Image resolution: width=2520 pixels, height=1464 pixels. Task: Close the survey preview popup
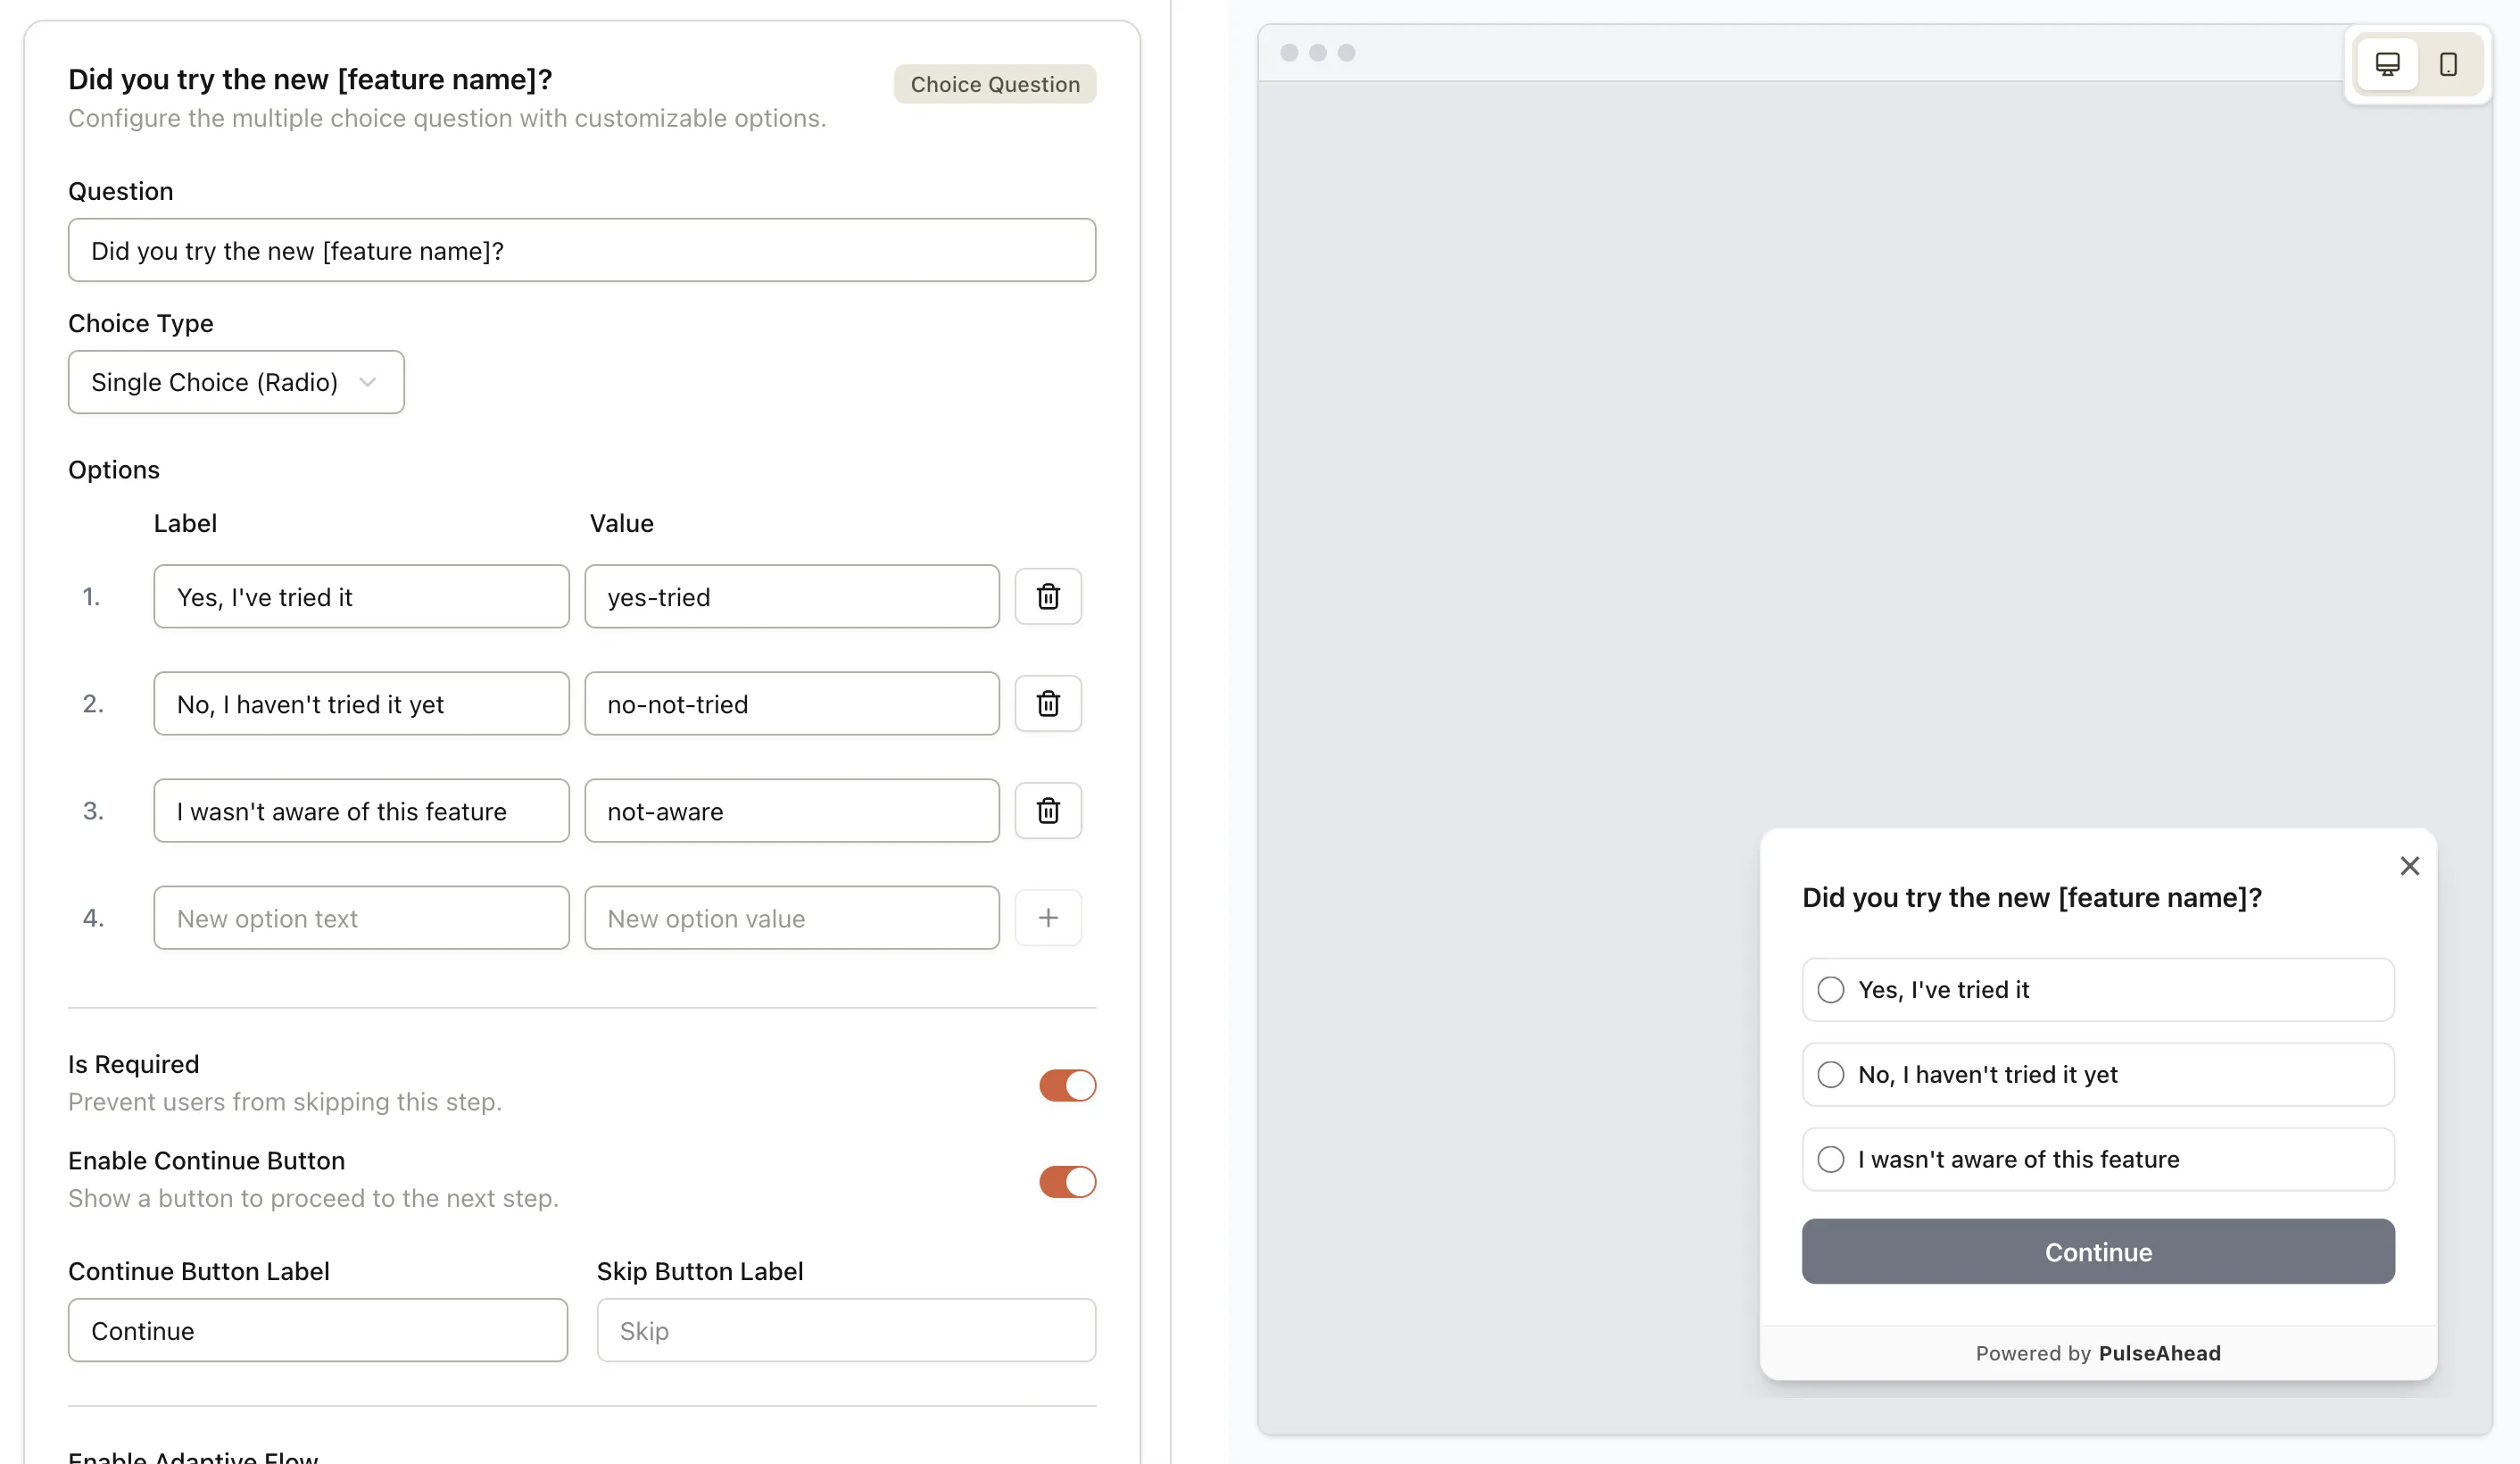(x=2410, y=866)
